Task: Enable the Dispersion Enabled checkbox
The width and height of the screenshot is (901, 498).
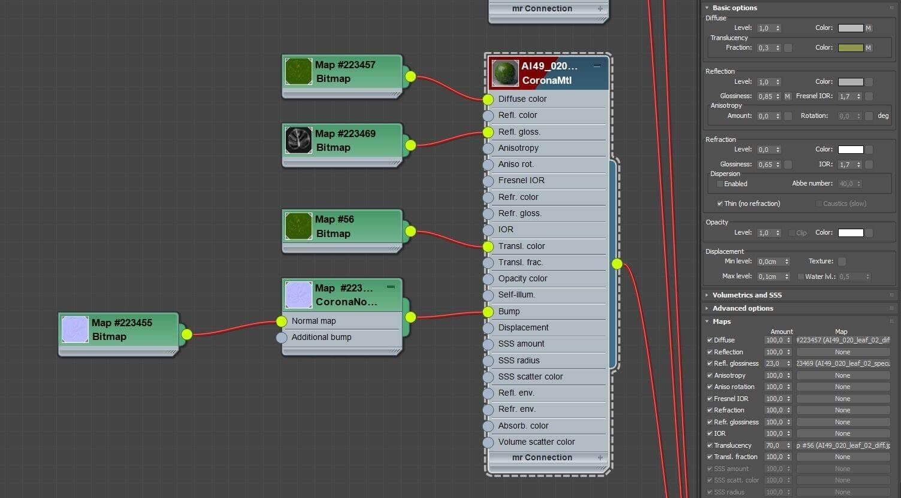Action: point(720,184)
